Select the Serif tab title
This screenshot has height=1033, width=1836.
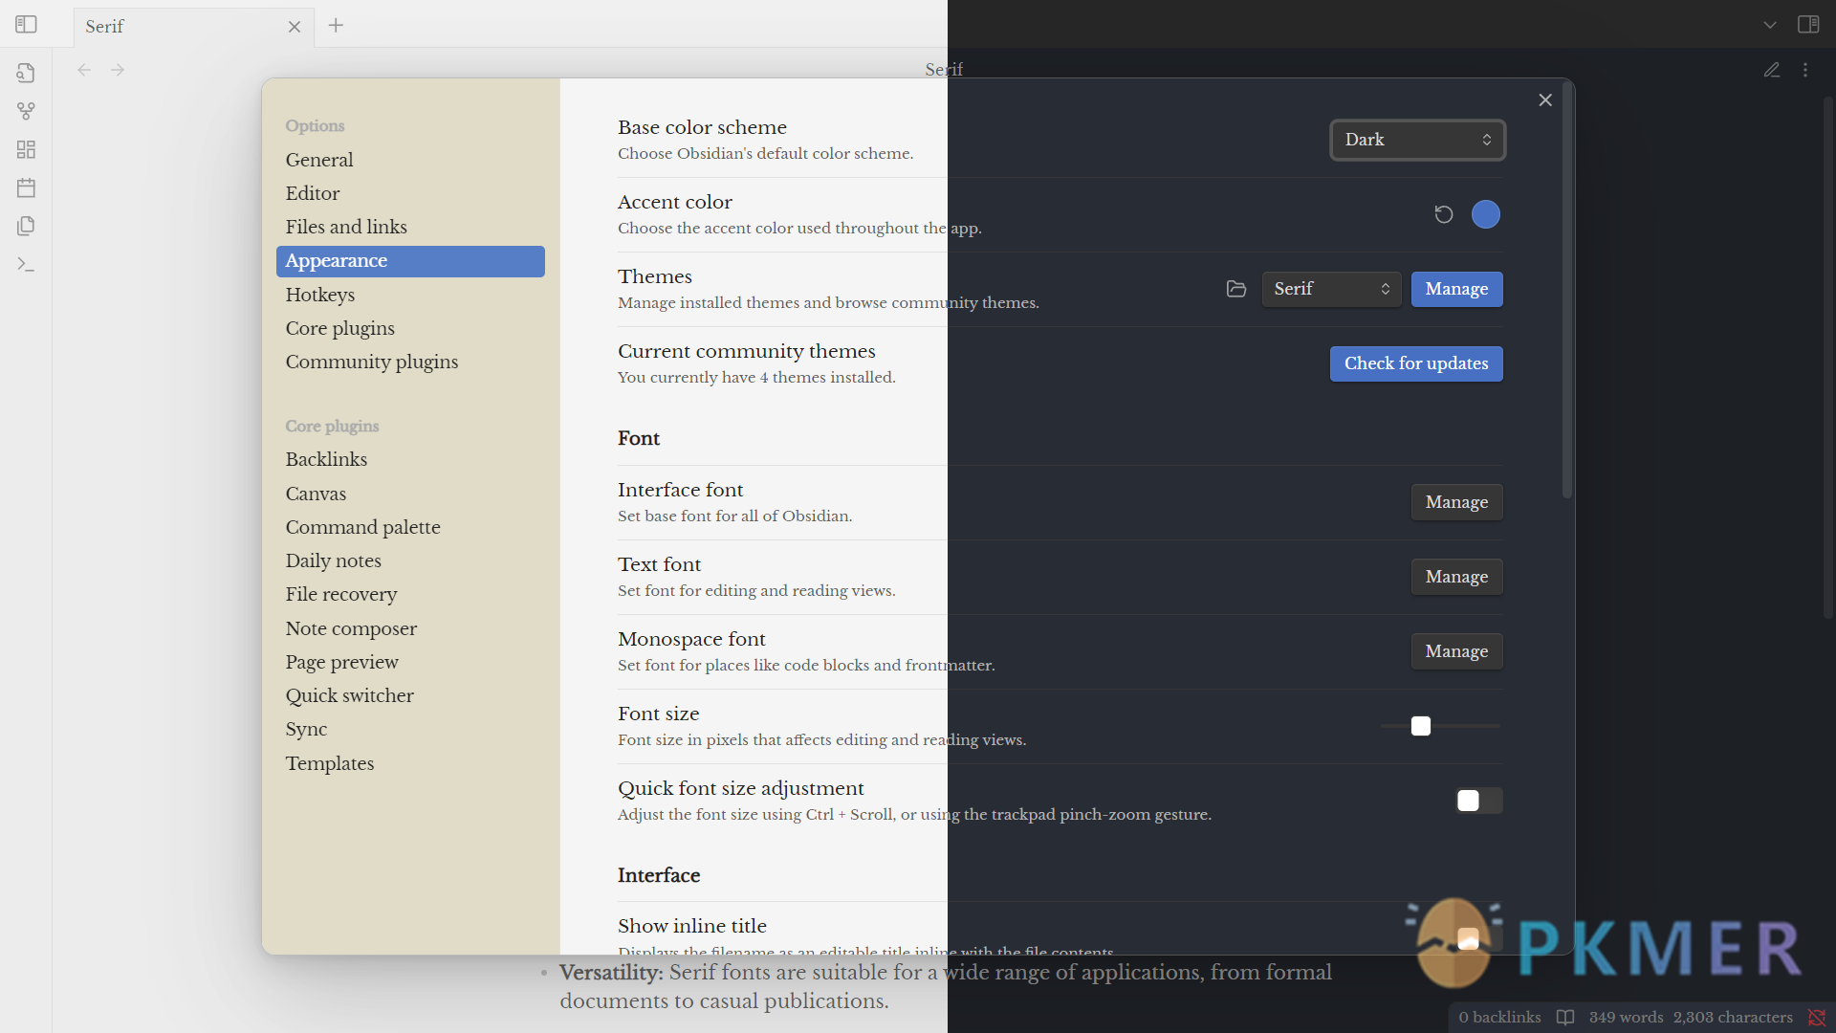coord(104,27)
